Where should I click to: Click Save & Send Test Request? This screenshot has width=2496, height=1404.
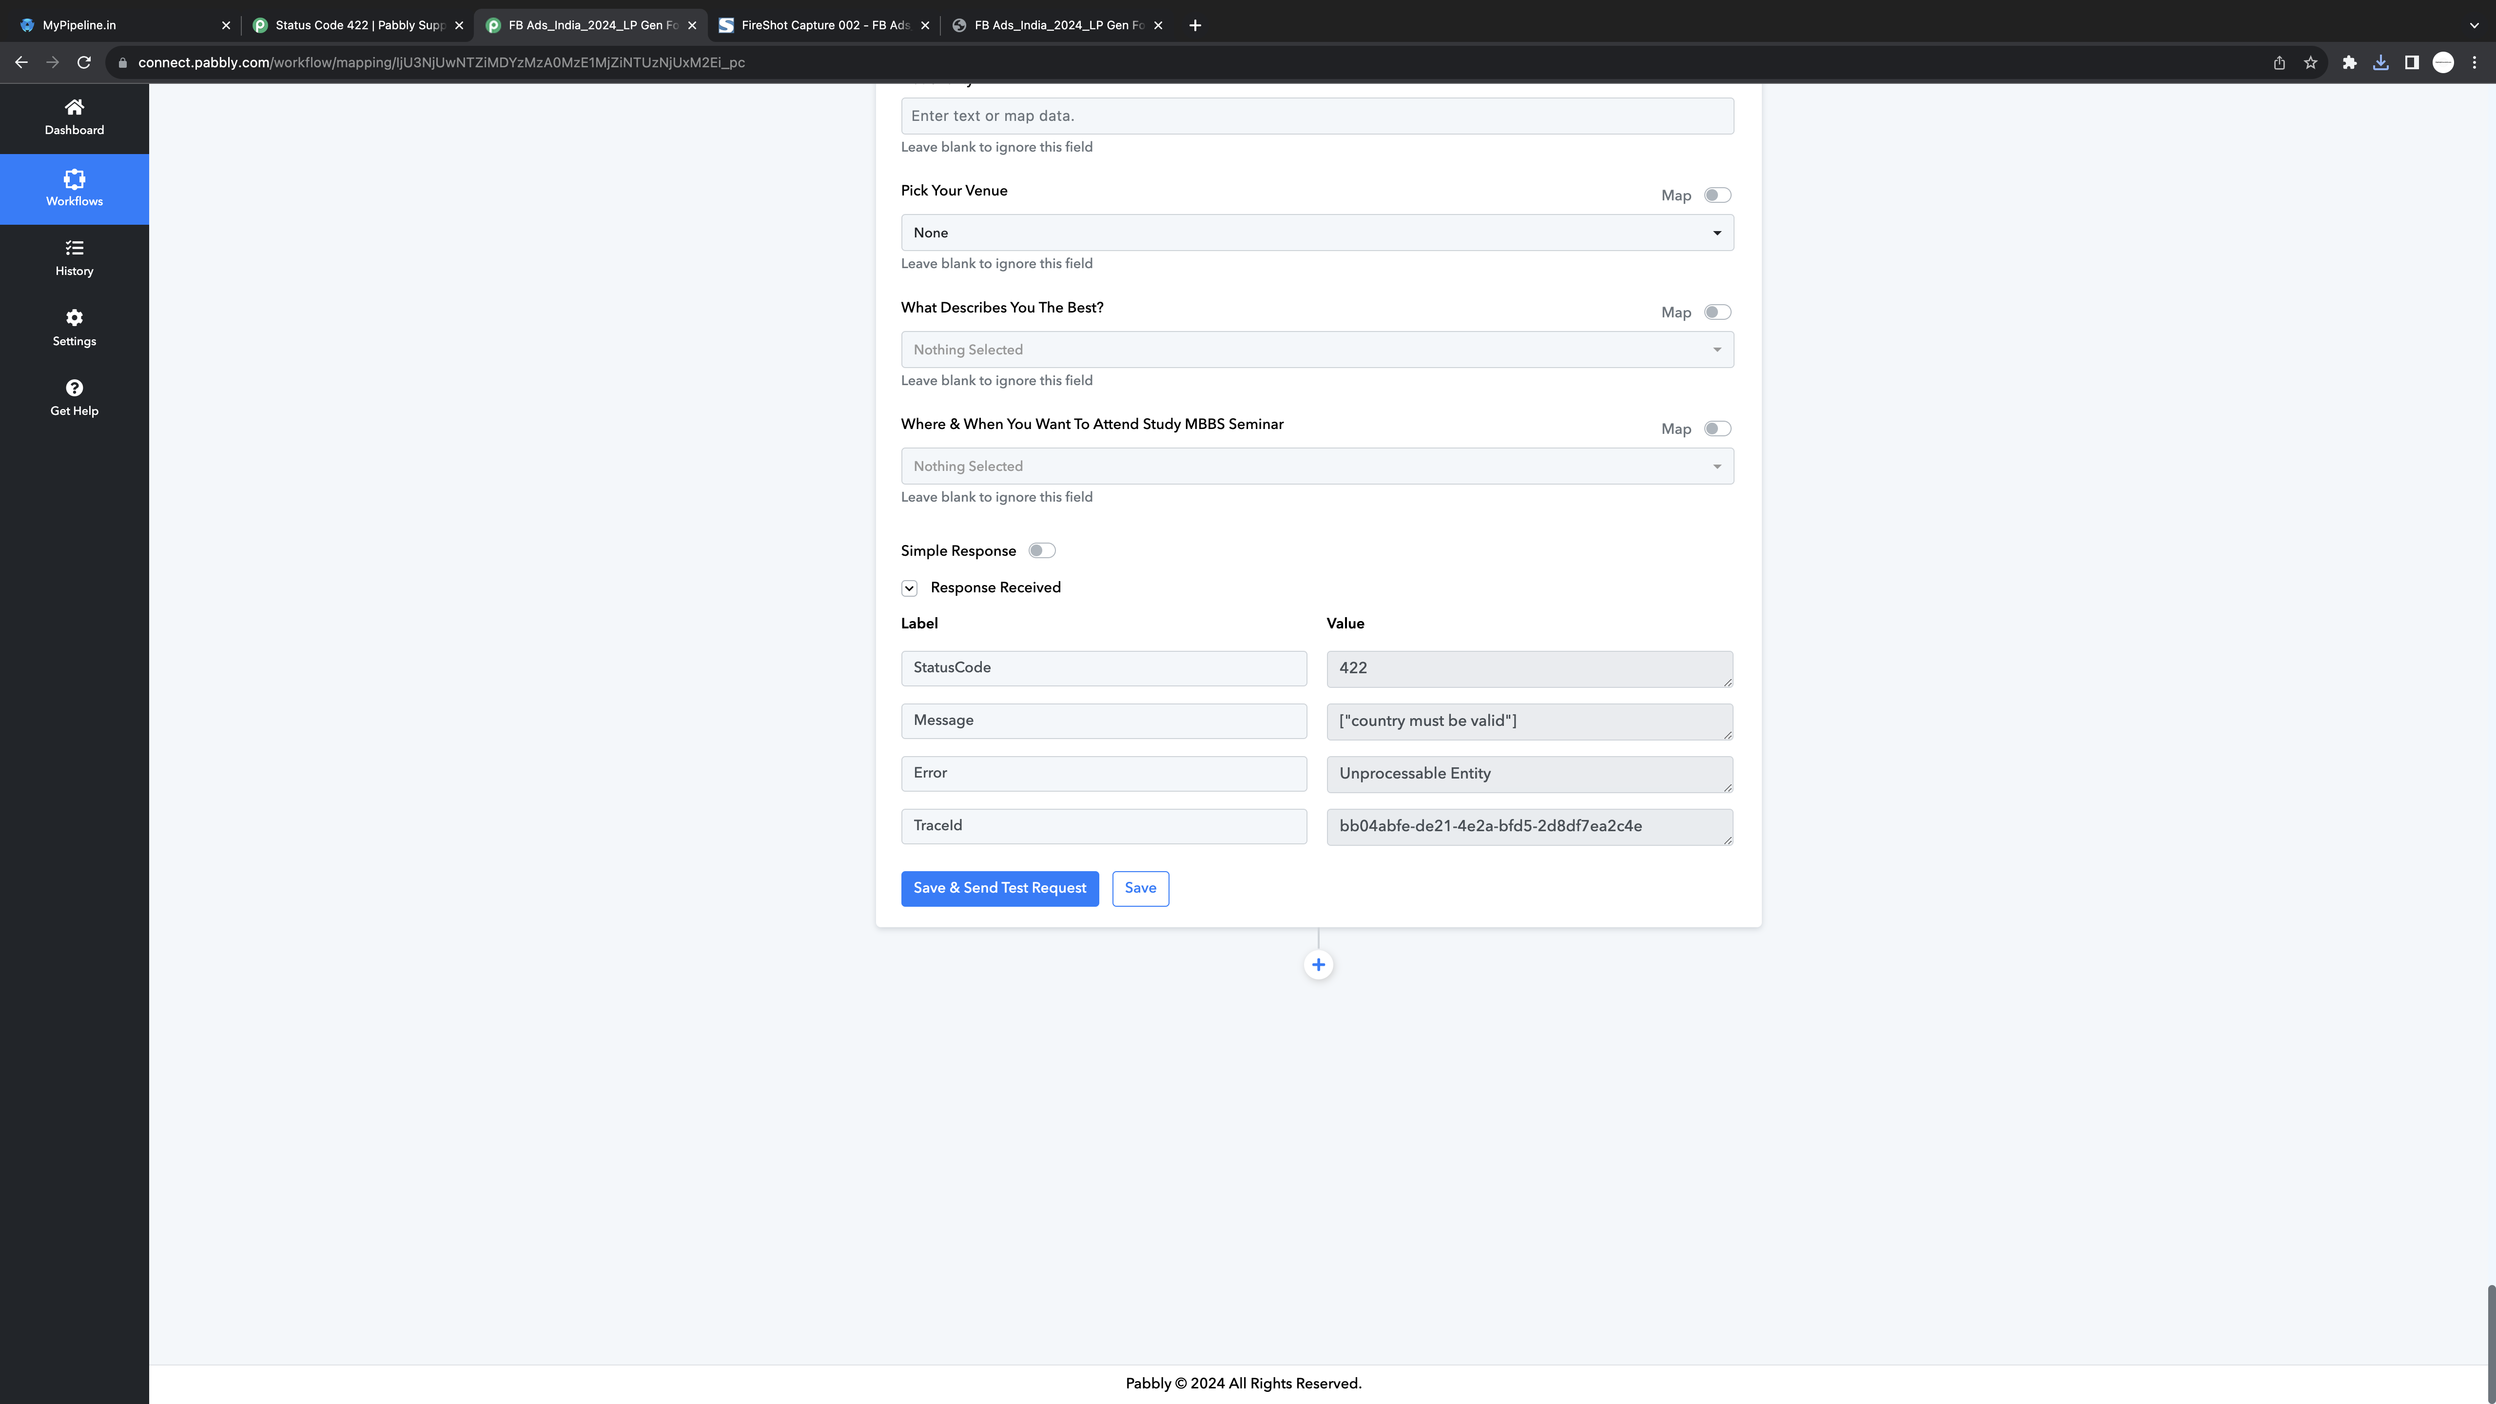click(999, 889)
